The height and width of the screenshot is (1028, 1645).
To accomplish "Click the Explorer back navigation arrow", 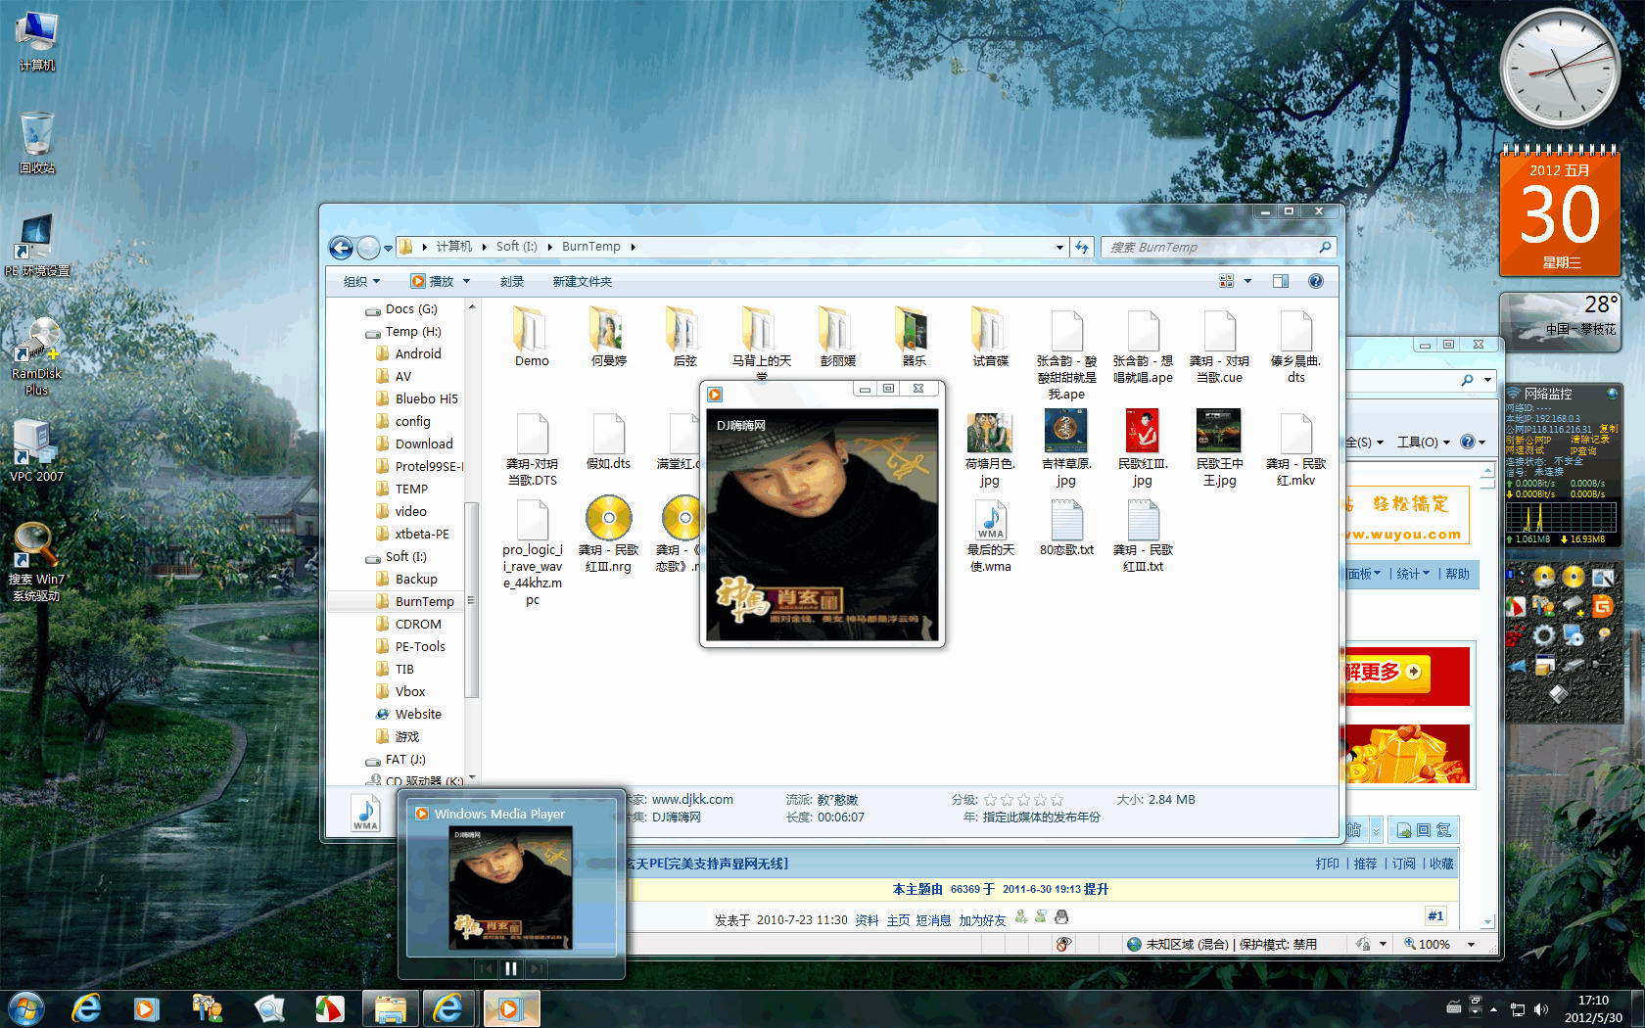I will tap(341, 248).
